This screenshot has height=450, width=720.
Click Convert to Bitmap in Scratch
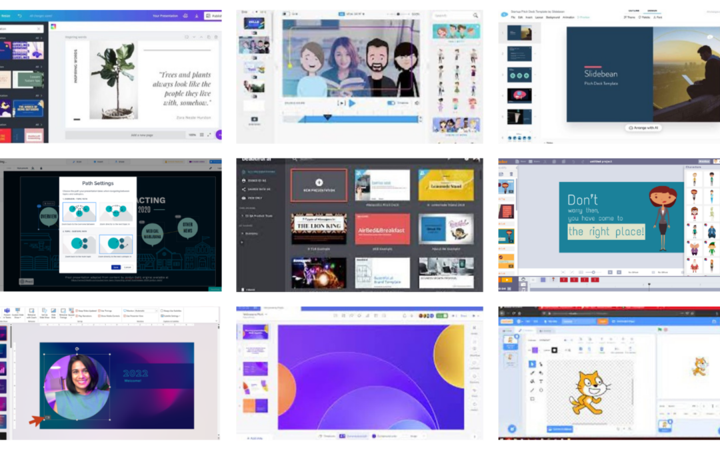point(560,429)
